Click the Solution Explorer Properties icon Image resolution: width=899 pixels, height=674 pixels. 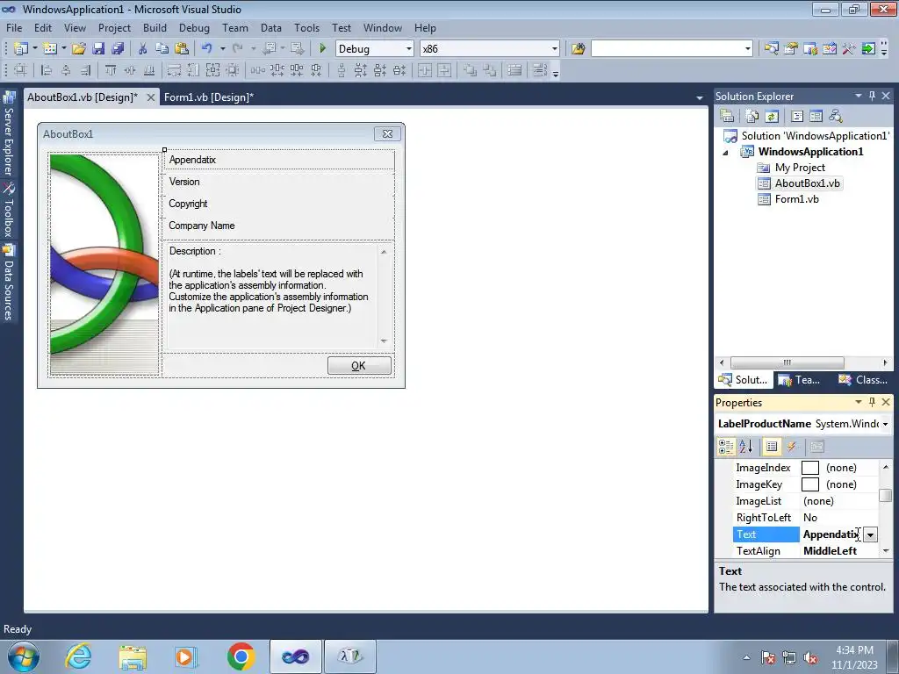[x=727, y=116]
